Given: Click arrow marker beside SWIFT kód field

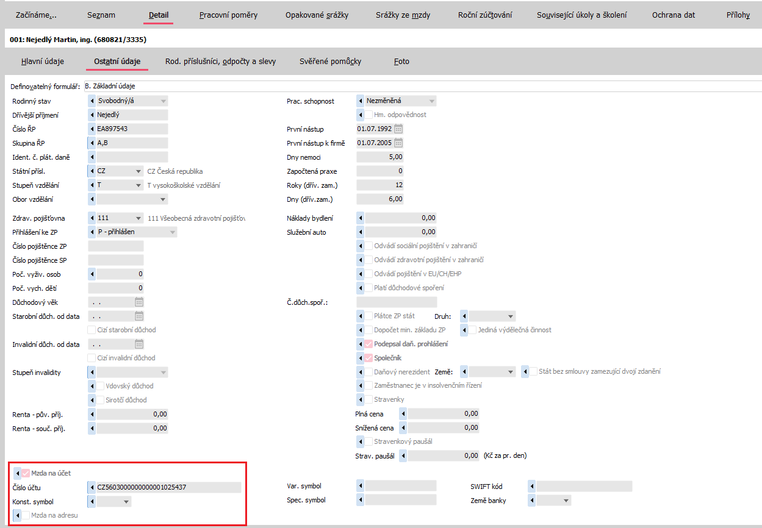Looking at the screenshot, I should (x=532, y=486).
